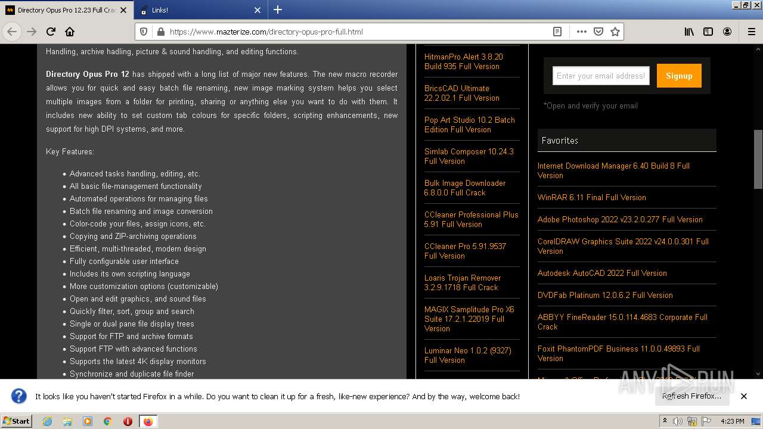The width and height of the screenshot is (763, 429).
Task: Open Opera taskbar icon
Action: click(128, 421)
